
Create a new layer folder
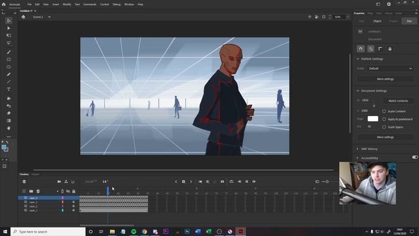(31, 191)
